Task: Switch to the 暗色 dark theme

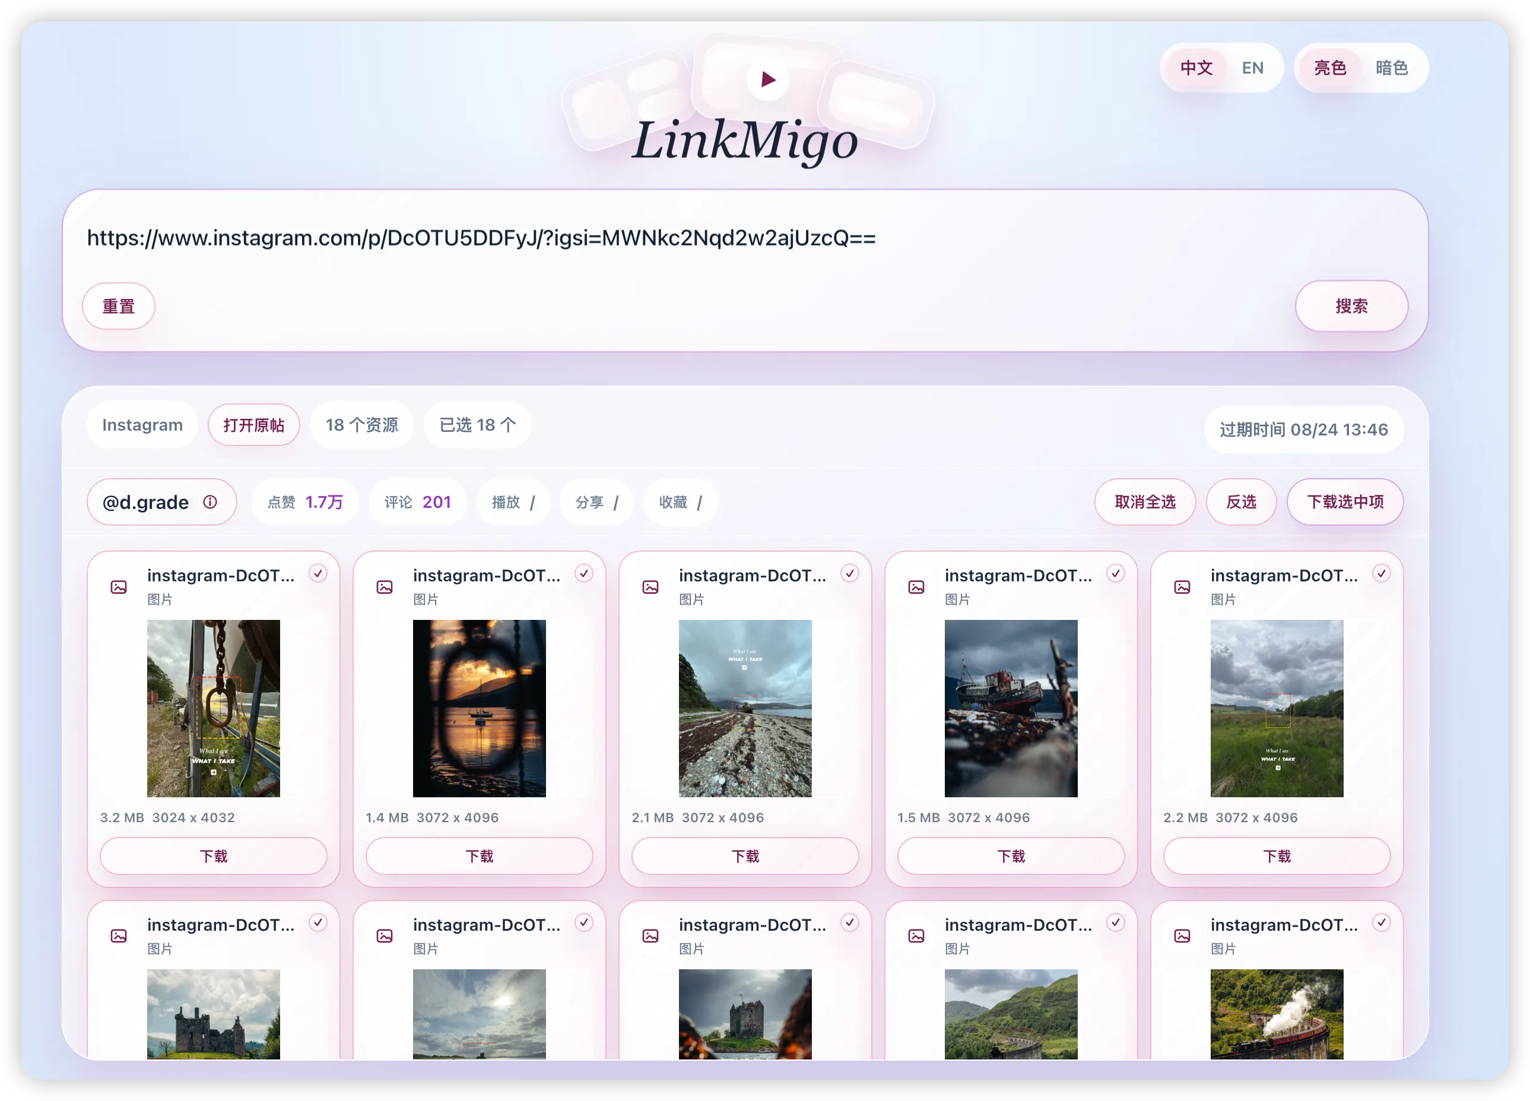Action: [x=1392, y=68]
